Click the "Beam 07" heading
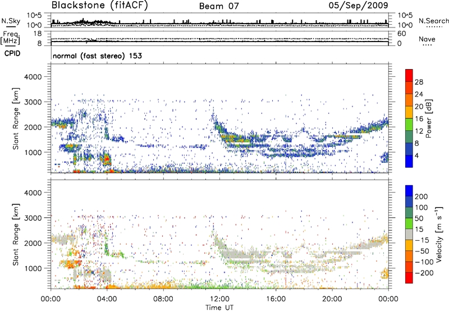The width and height of the screenshot is (449, 311). click(x=219, y=6)
